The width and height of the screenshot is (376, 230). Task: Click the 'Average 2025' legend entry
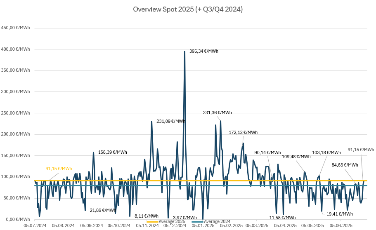tap(172, 222)
